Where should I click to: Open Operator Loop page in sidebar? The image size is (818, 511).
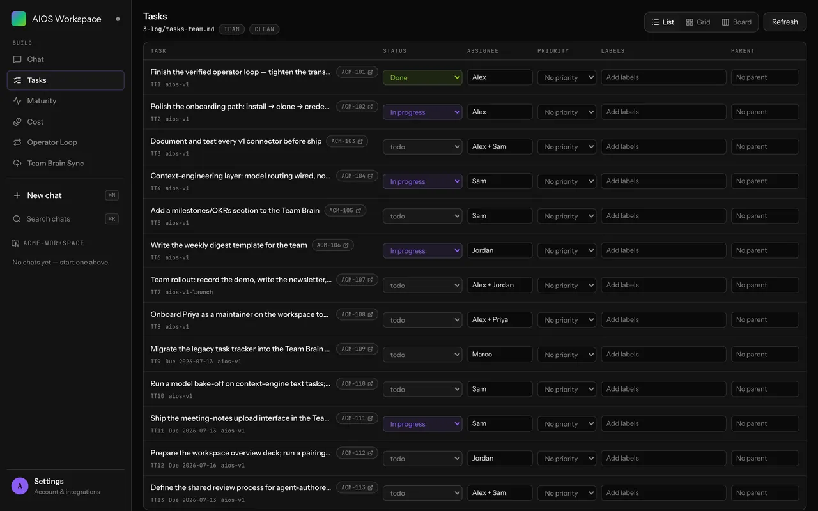[x=65, y=142]
